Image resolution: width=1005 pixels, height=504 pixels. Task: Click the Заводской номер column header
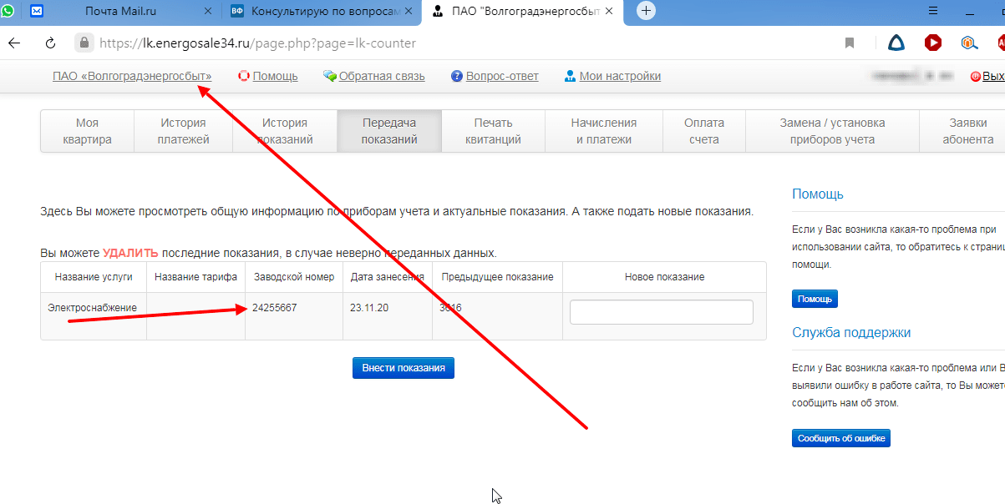(x=294, y=277)
